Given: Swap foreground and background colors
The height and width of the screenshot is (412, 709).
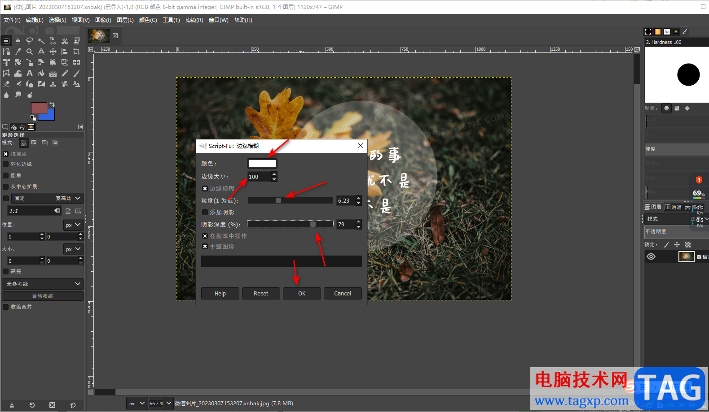Looking at the screenshot, I should 52,104.
